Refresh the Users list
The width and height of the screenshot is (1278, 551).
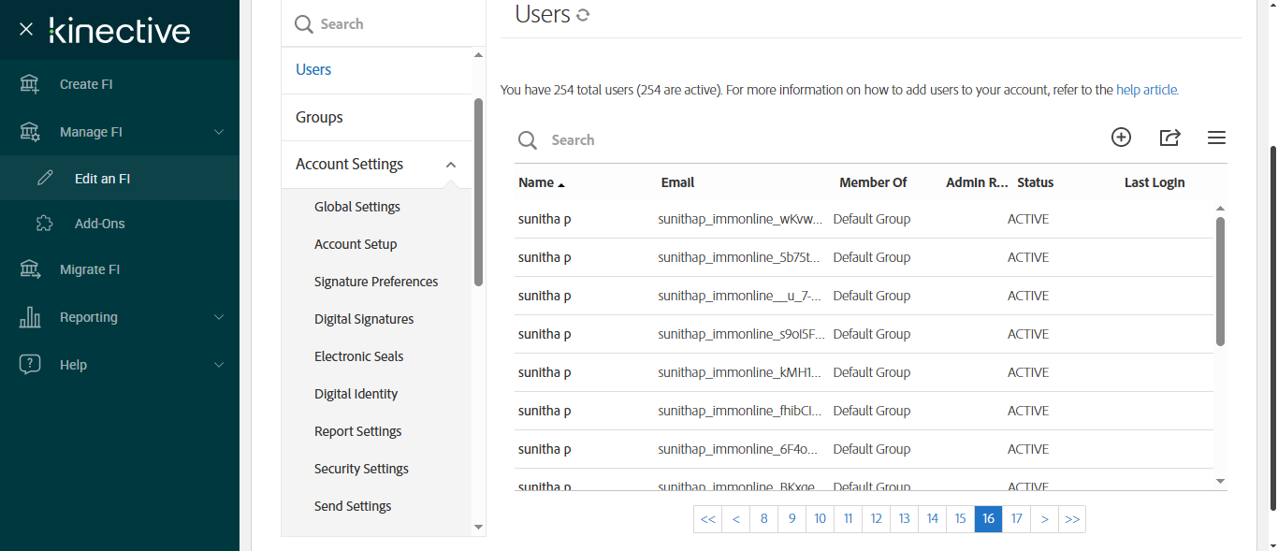[x=583, y=15]
